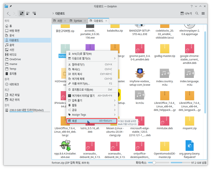The image size is (211, 169).
Task: Adjust the zoom 확대/축소 slider
Action: coord(158,163)
